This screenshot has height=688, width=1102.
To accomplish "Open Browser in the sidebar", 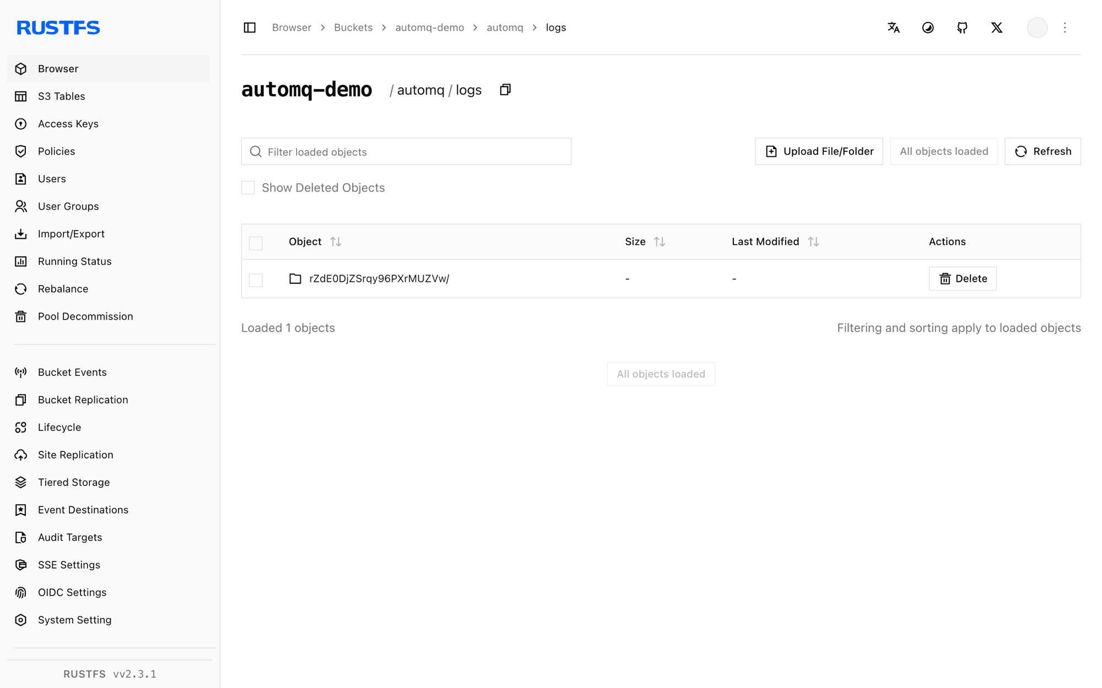I will tap(108, 69).
